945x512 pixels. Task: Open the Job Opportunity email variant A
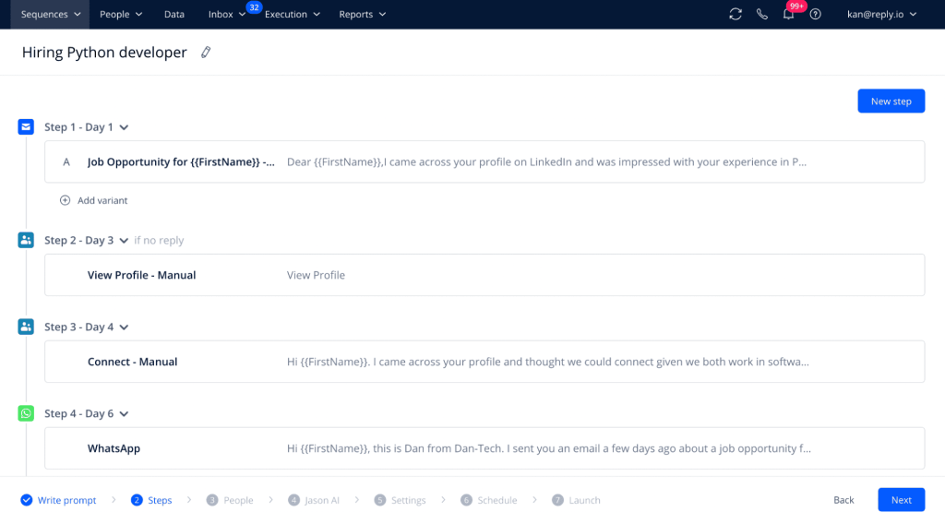coord(484,162)
